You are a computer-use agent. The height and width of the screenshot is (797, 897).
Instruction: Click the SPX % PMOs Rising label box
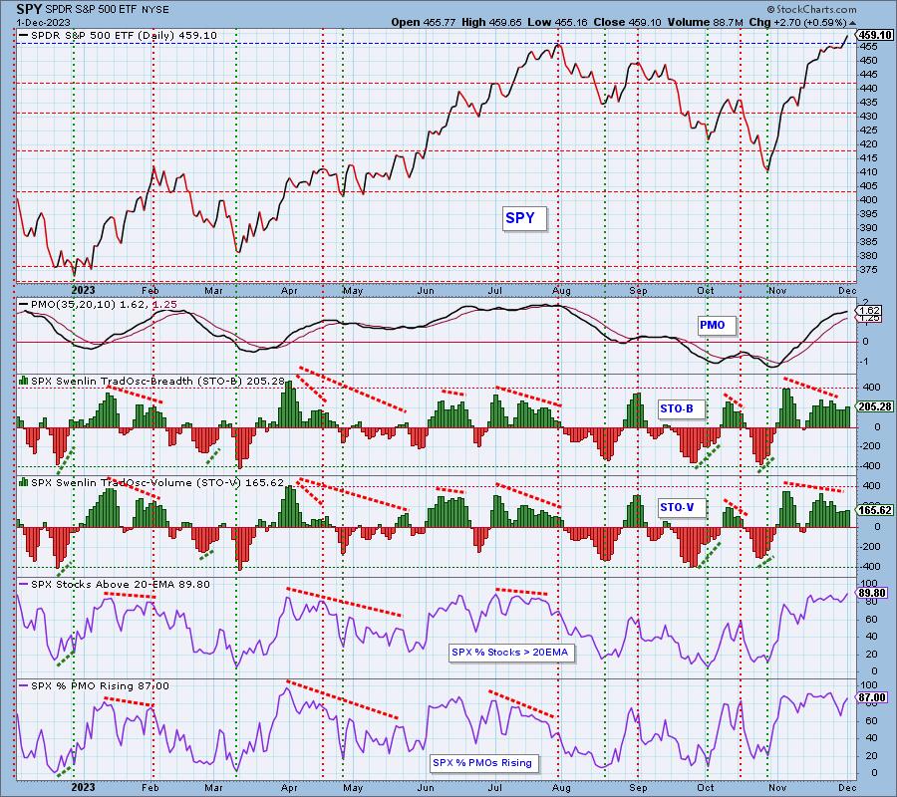click(484, 763)
